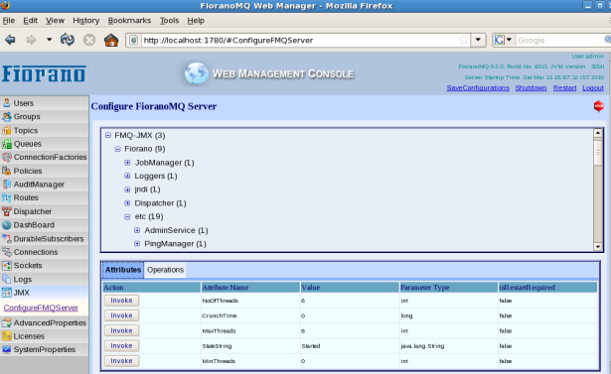Bookmark page with star icon
This screenshot has width=611, height=374.
click(x=463, y=40)
